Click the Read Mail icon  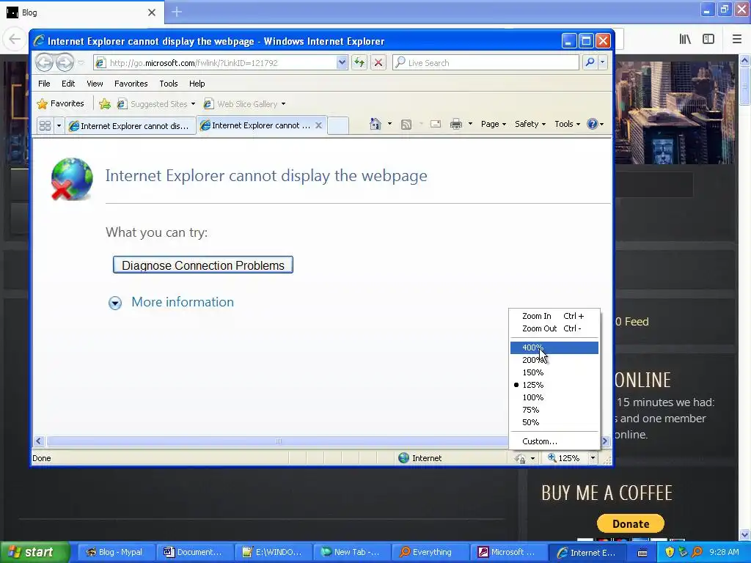pos(436,124)
